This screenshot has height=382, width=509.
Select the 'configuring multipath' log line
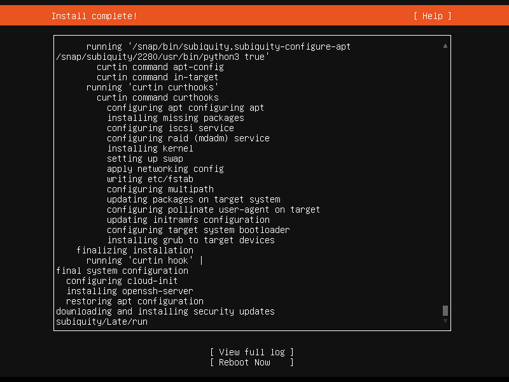tap(160, 189)
